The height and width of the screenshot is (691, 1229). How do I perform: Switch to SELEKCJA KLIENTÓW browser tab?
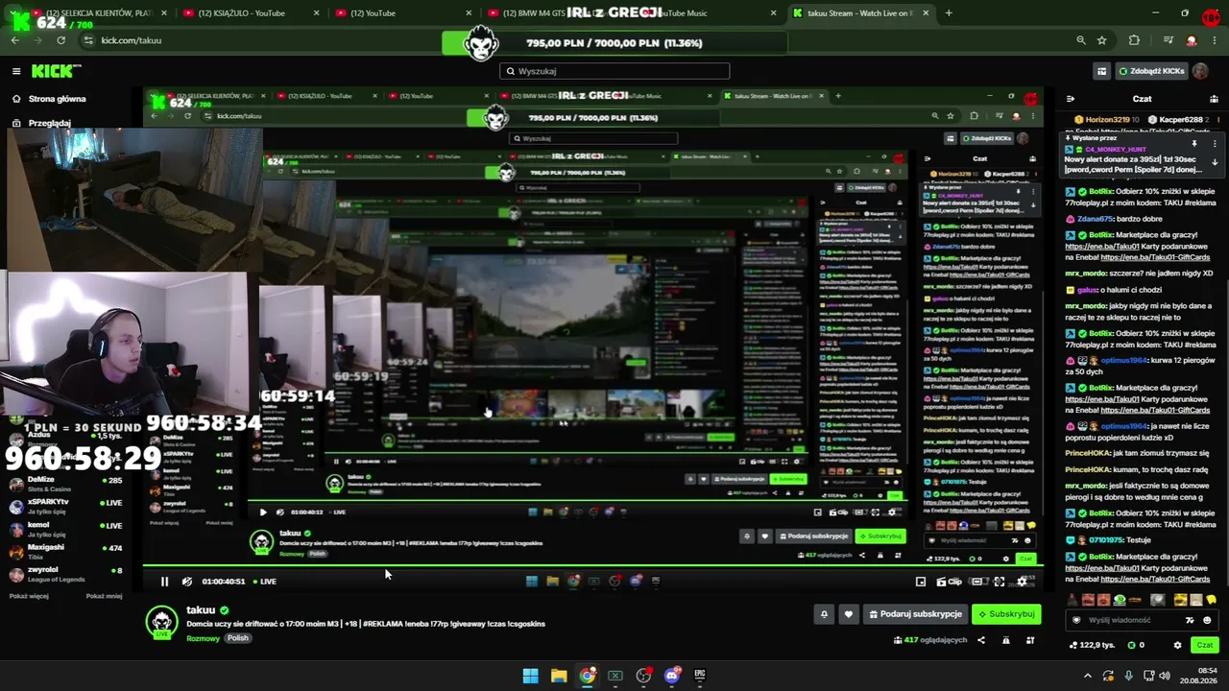pyautogui.click(x=99, y=13)
